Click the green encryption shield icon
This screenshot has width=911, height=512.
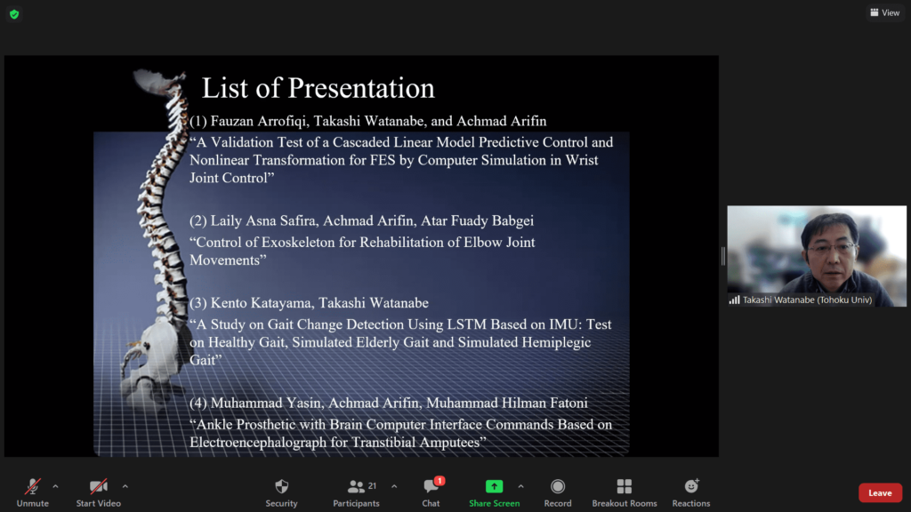click(14, 14)
